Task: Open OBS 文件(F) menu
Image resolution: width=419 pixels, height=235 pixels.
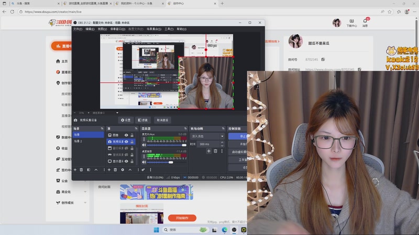Action: pyautogui.click(x=78, y=29)
